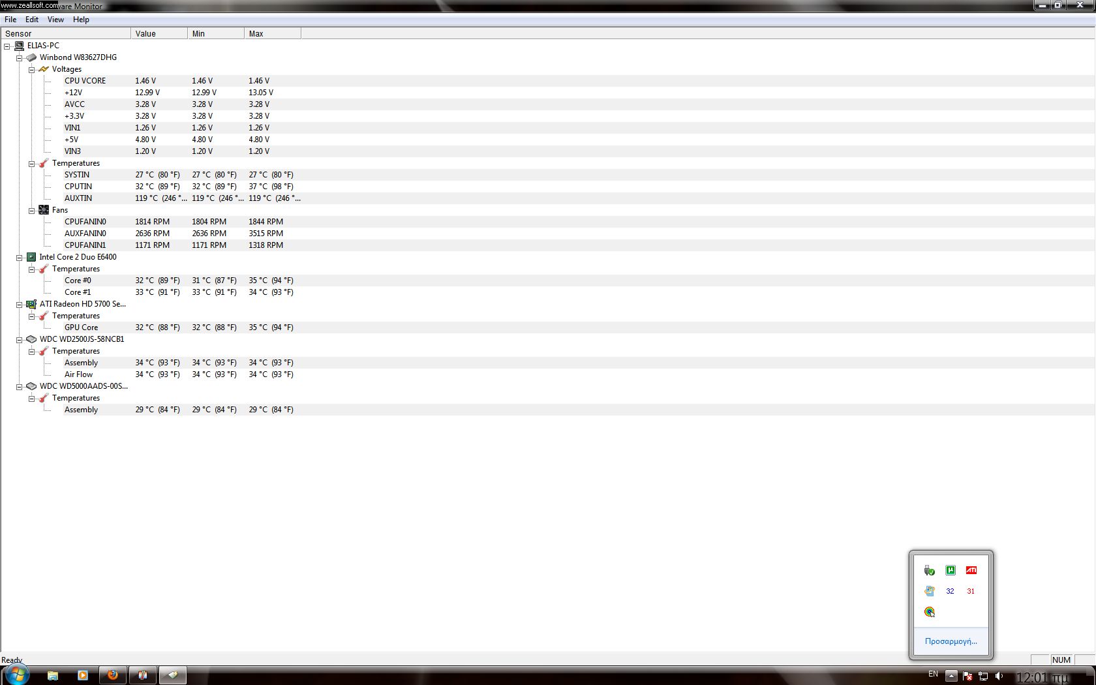Select the CPUTIN temperature row

pos(548,187)
